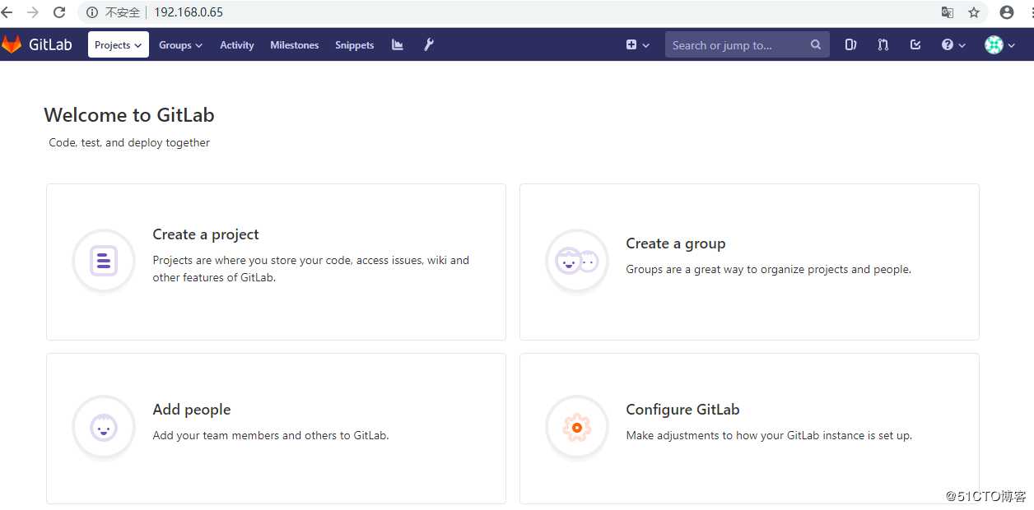1034x510 pixels.
Task: Click the Create a group illustration icon
Action: (x=576, y=261)
